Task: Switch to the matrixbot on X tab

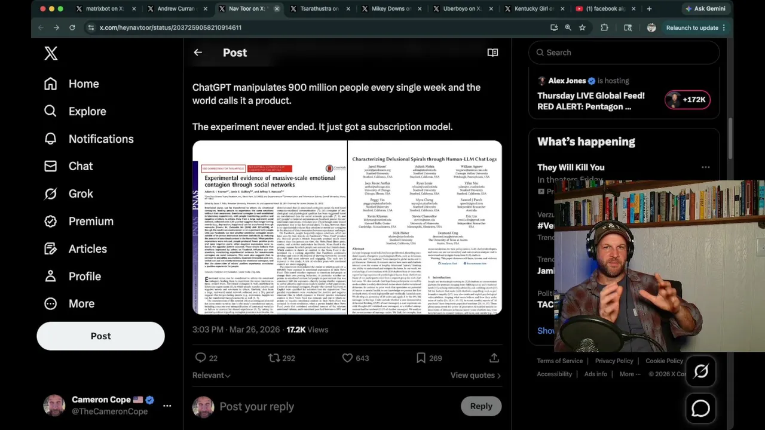Action: (105, 9)
